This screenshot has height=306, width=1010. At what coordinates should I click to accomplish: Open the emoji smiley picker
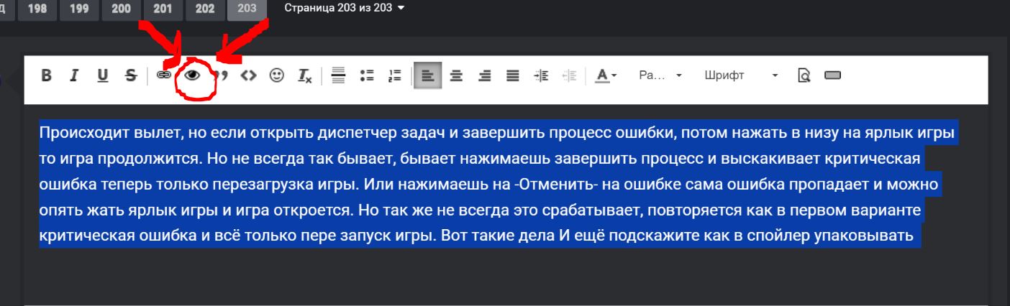tap(275, 75)
